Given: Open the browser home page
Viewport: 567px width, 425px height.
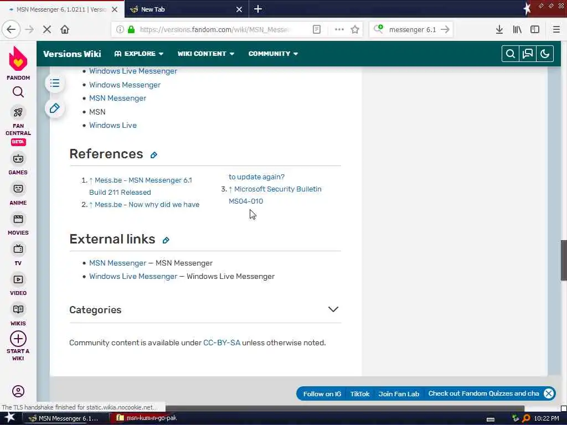Looking at the screenshot, I should coord(65,29).
